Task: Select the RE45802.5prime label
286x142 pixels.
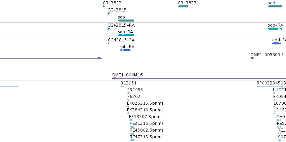Action: click(147, 130)
